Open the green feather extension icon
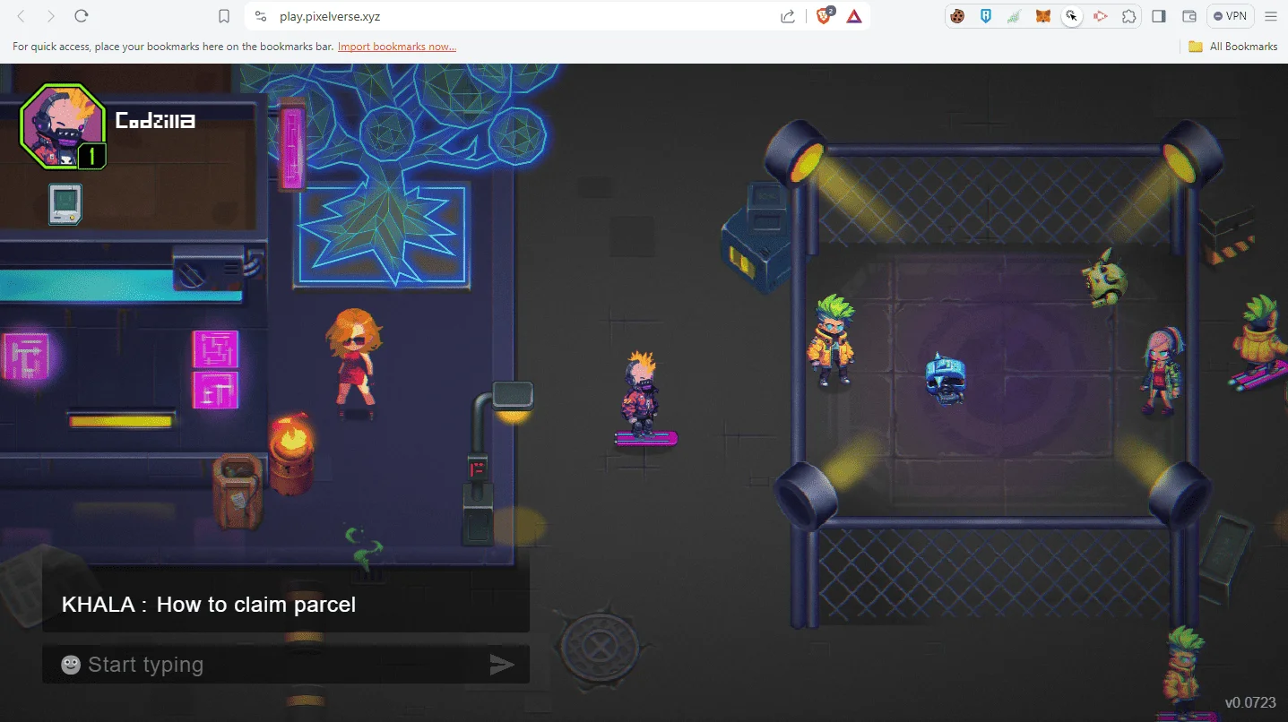 1015,16
